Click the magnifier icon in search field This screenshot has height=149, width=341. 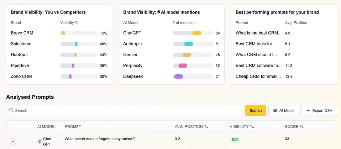11,111
